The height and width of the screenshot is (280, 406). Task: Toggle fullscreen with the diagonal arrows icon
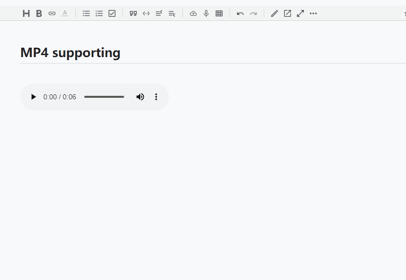pyautogui.click(x=300, y=13)
